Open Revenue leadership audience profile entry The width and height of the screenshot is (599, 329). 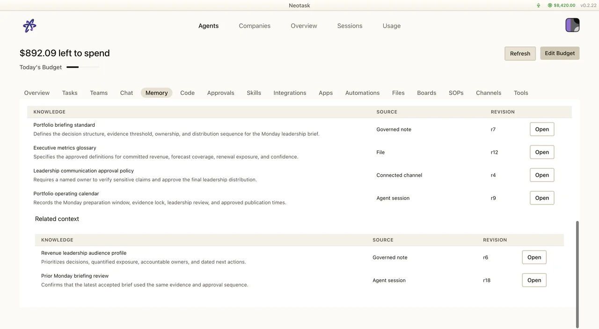coord(534,257)
